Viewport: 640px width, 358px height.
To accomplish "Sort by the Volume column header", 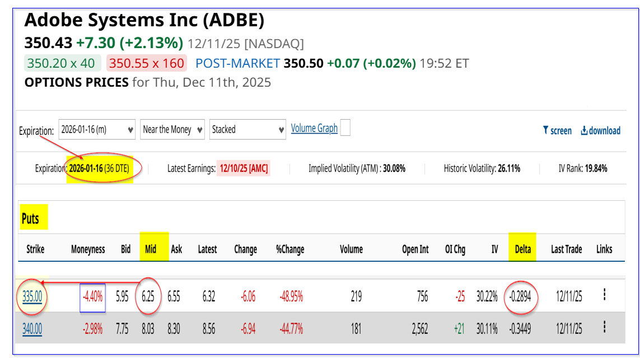I will point(351,249).
